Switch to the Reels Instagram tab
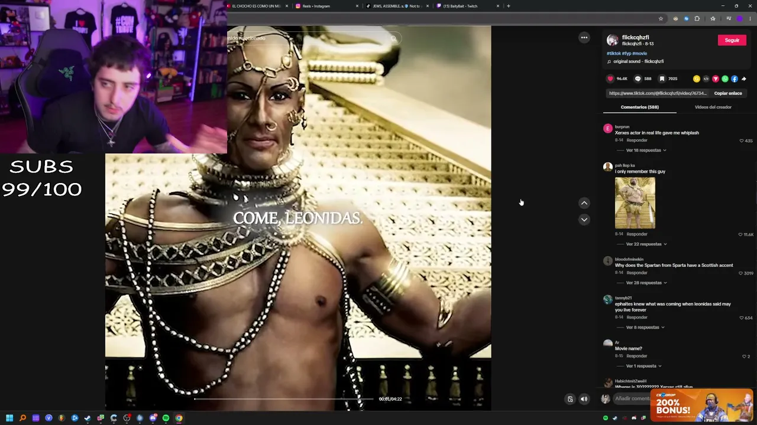 pos(326,6)
